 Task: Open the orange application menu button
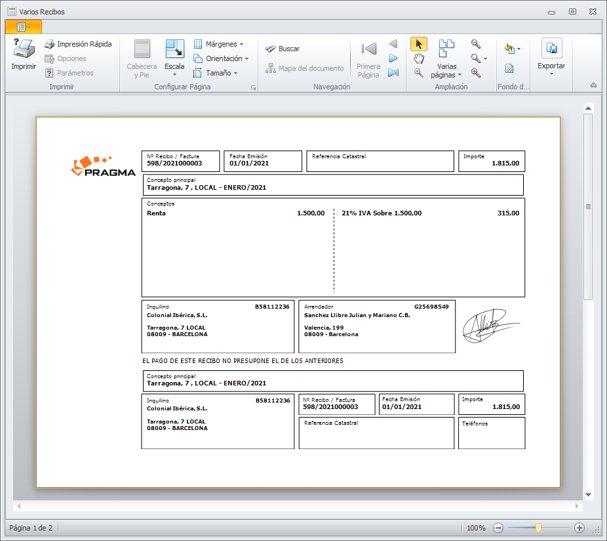24,27
